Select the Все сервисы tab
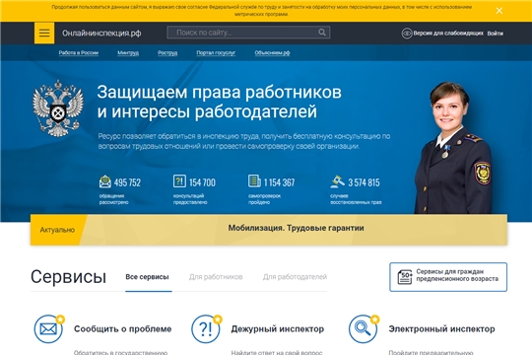The height and width of the screenshot is (355, 532). pyautogui.click(x=147, y=277)
